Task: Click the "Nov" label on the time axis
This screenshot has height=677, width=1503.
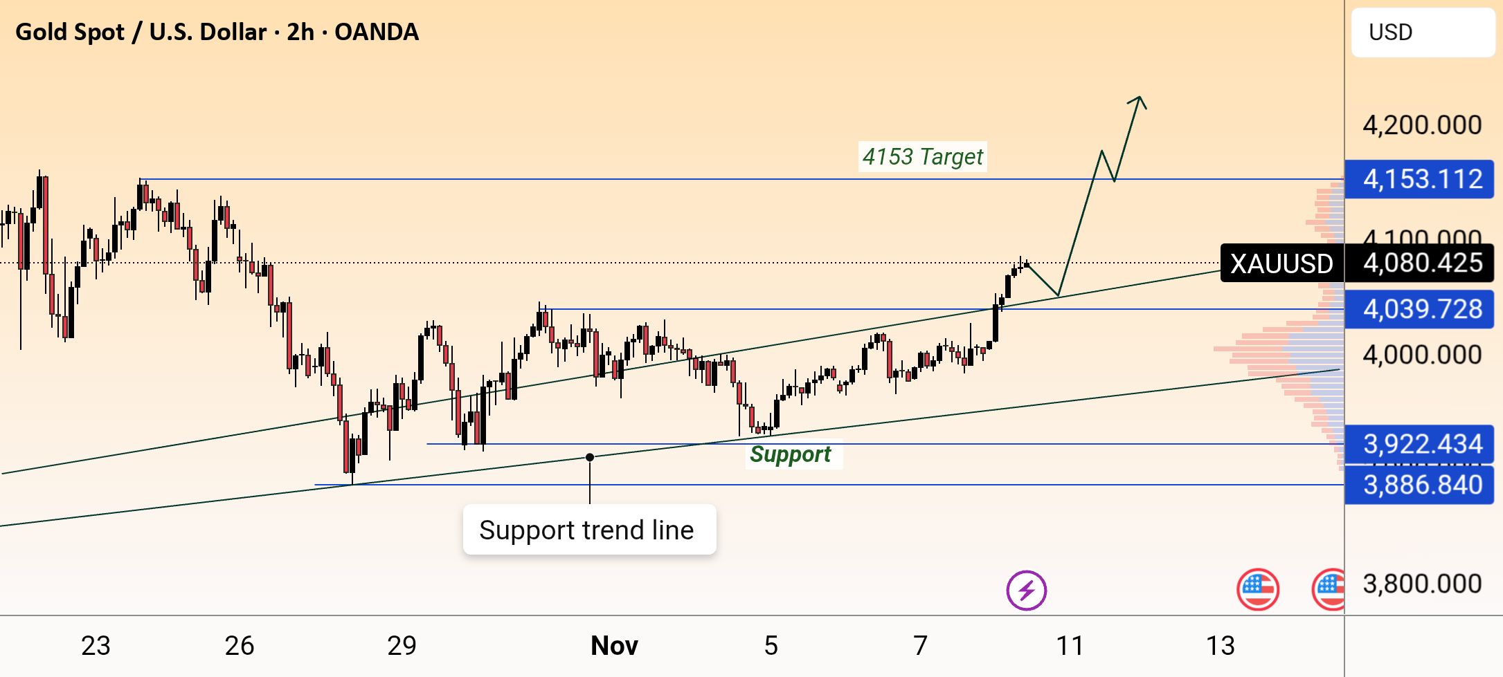Action: pos(614,646)
